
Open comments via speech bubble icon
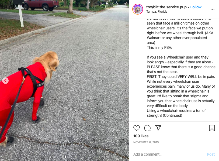point(147,128)
